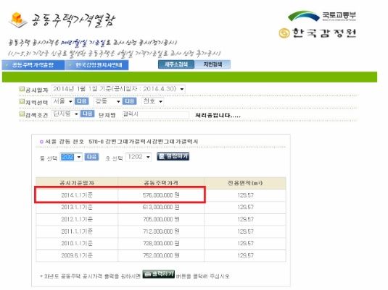Click the 2014.1.1기준 date cell
Screen dimensions: 388x290
pos(77,195)
